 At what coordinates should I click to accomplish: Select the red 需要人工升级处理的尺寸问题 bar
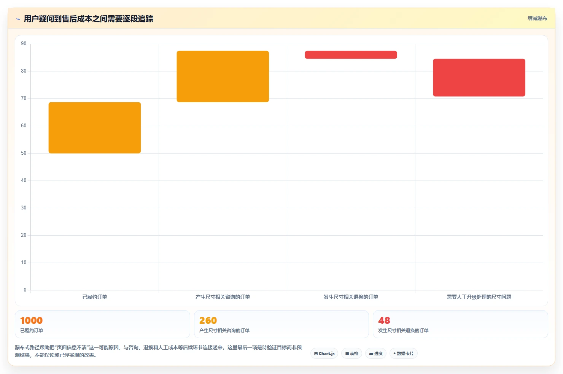pos(479,78)
